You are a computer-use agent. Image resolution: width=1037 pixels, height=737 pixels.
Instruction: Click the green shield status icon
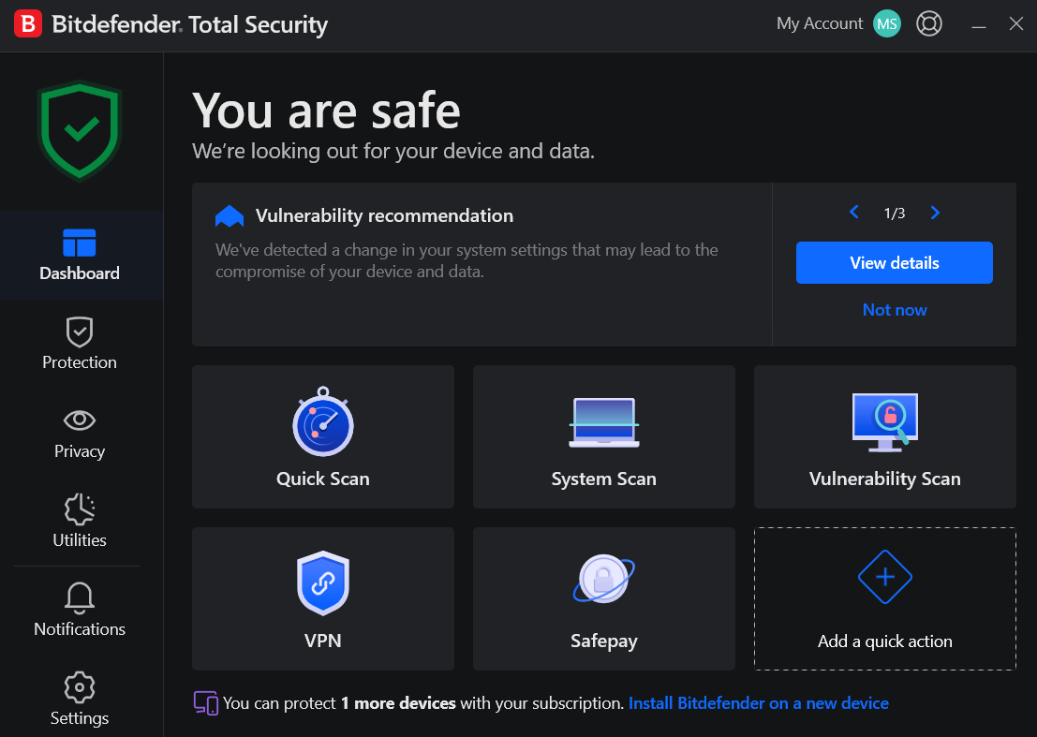(x=80, y=130)
